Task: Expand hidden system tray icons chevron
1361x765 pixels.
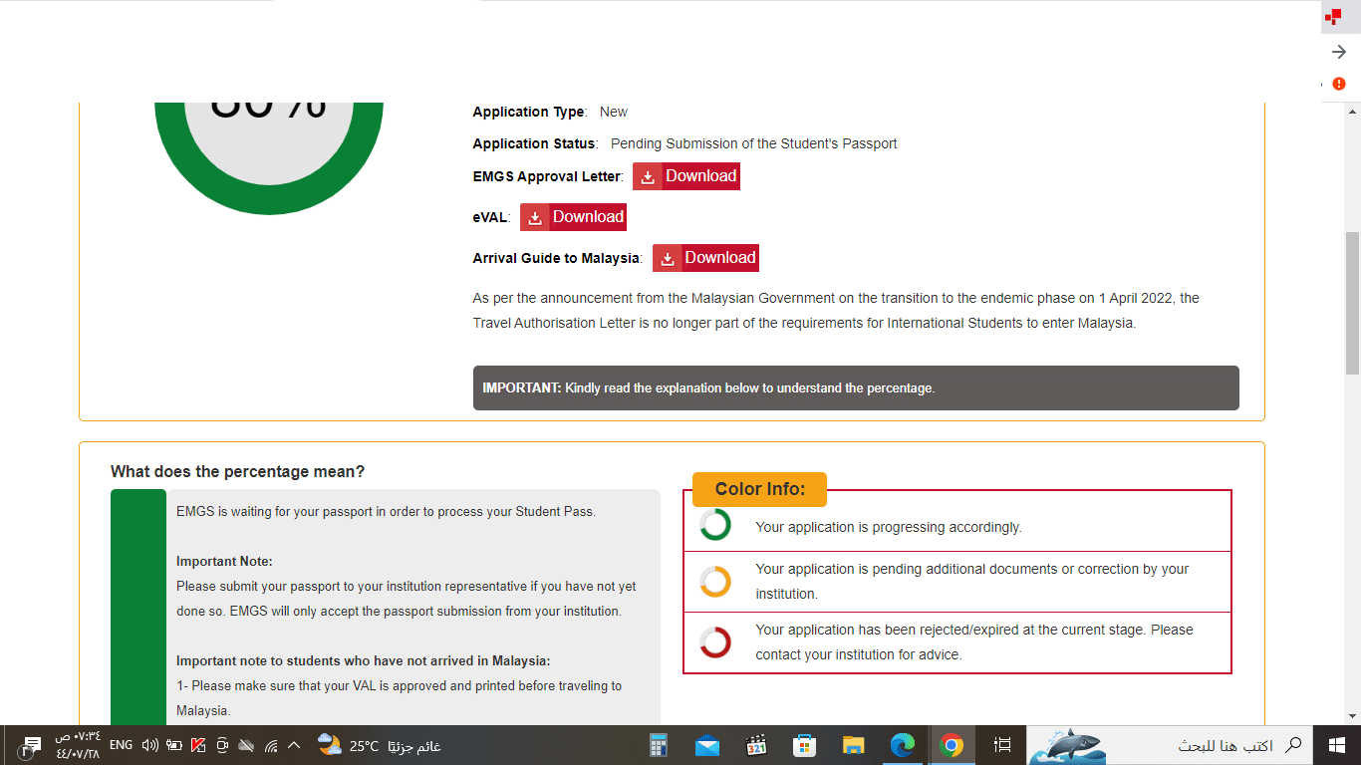Action: (294, 745)
